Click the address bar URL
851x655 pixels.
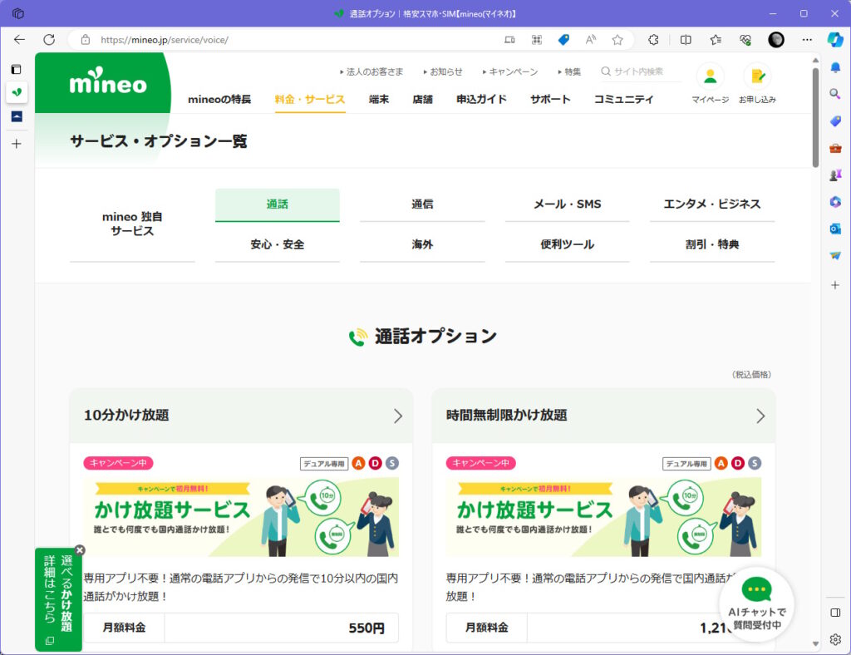(165, 40)
